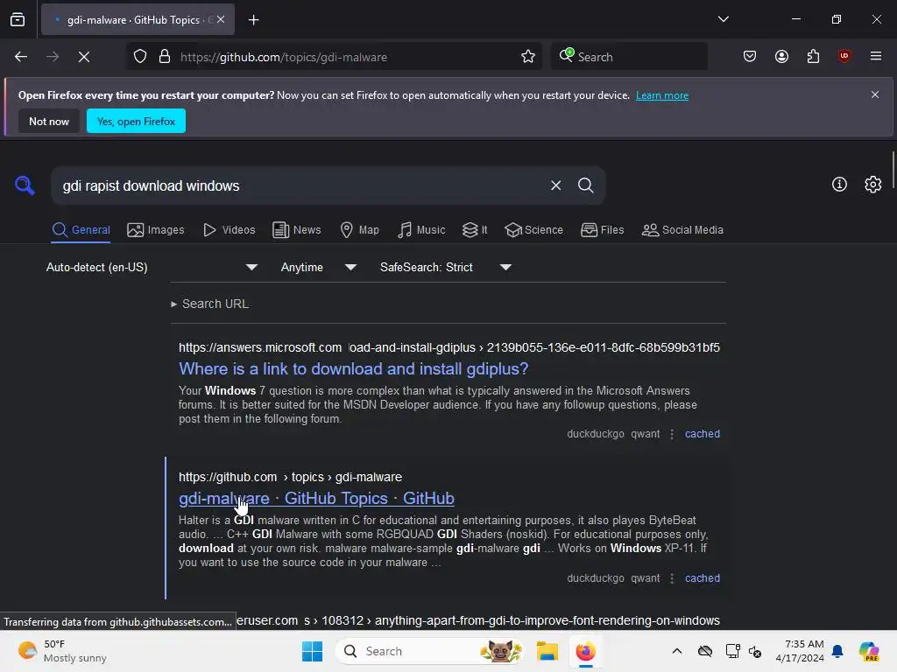Image resolution: width=897 pixels, height=672 pixels.
Task: Open the Anytime time range dropdown
Action: tap(319, 268)
